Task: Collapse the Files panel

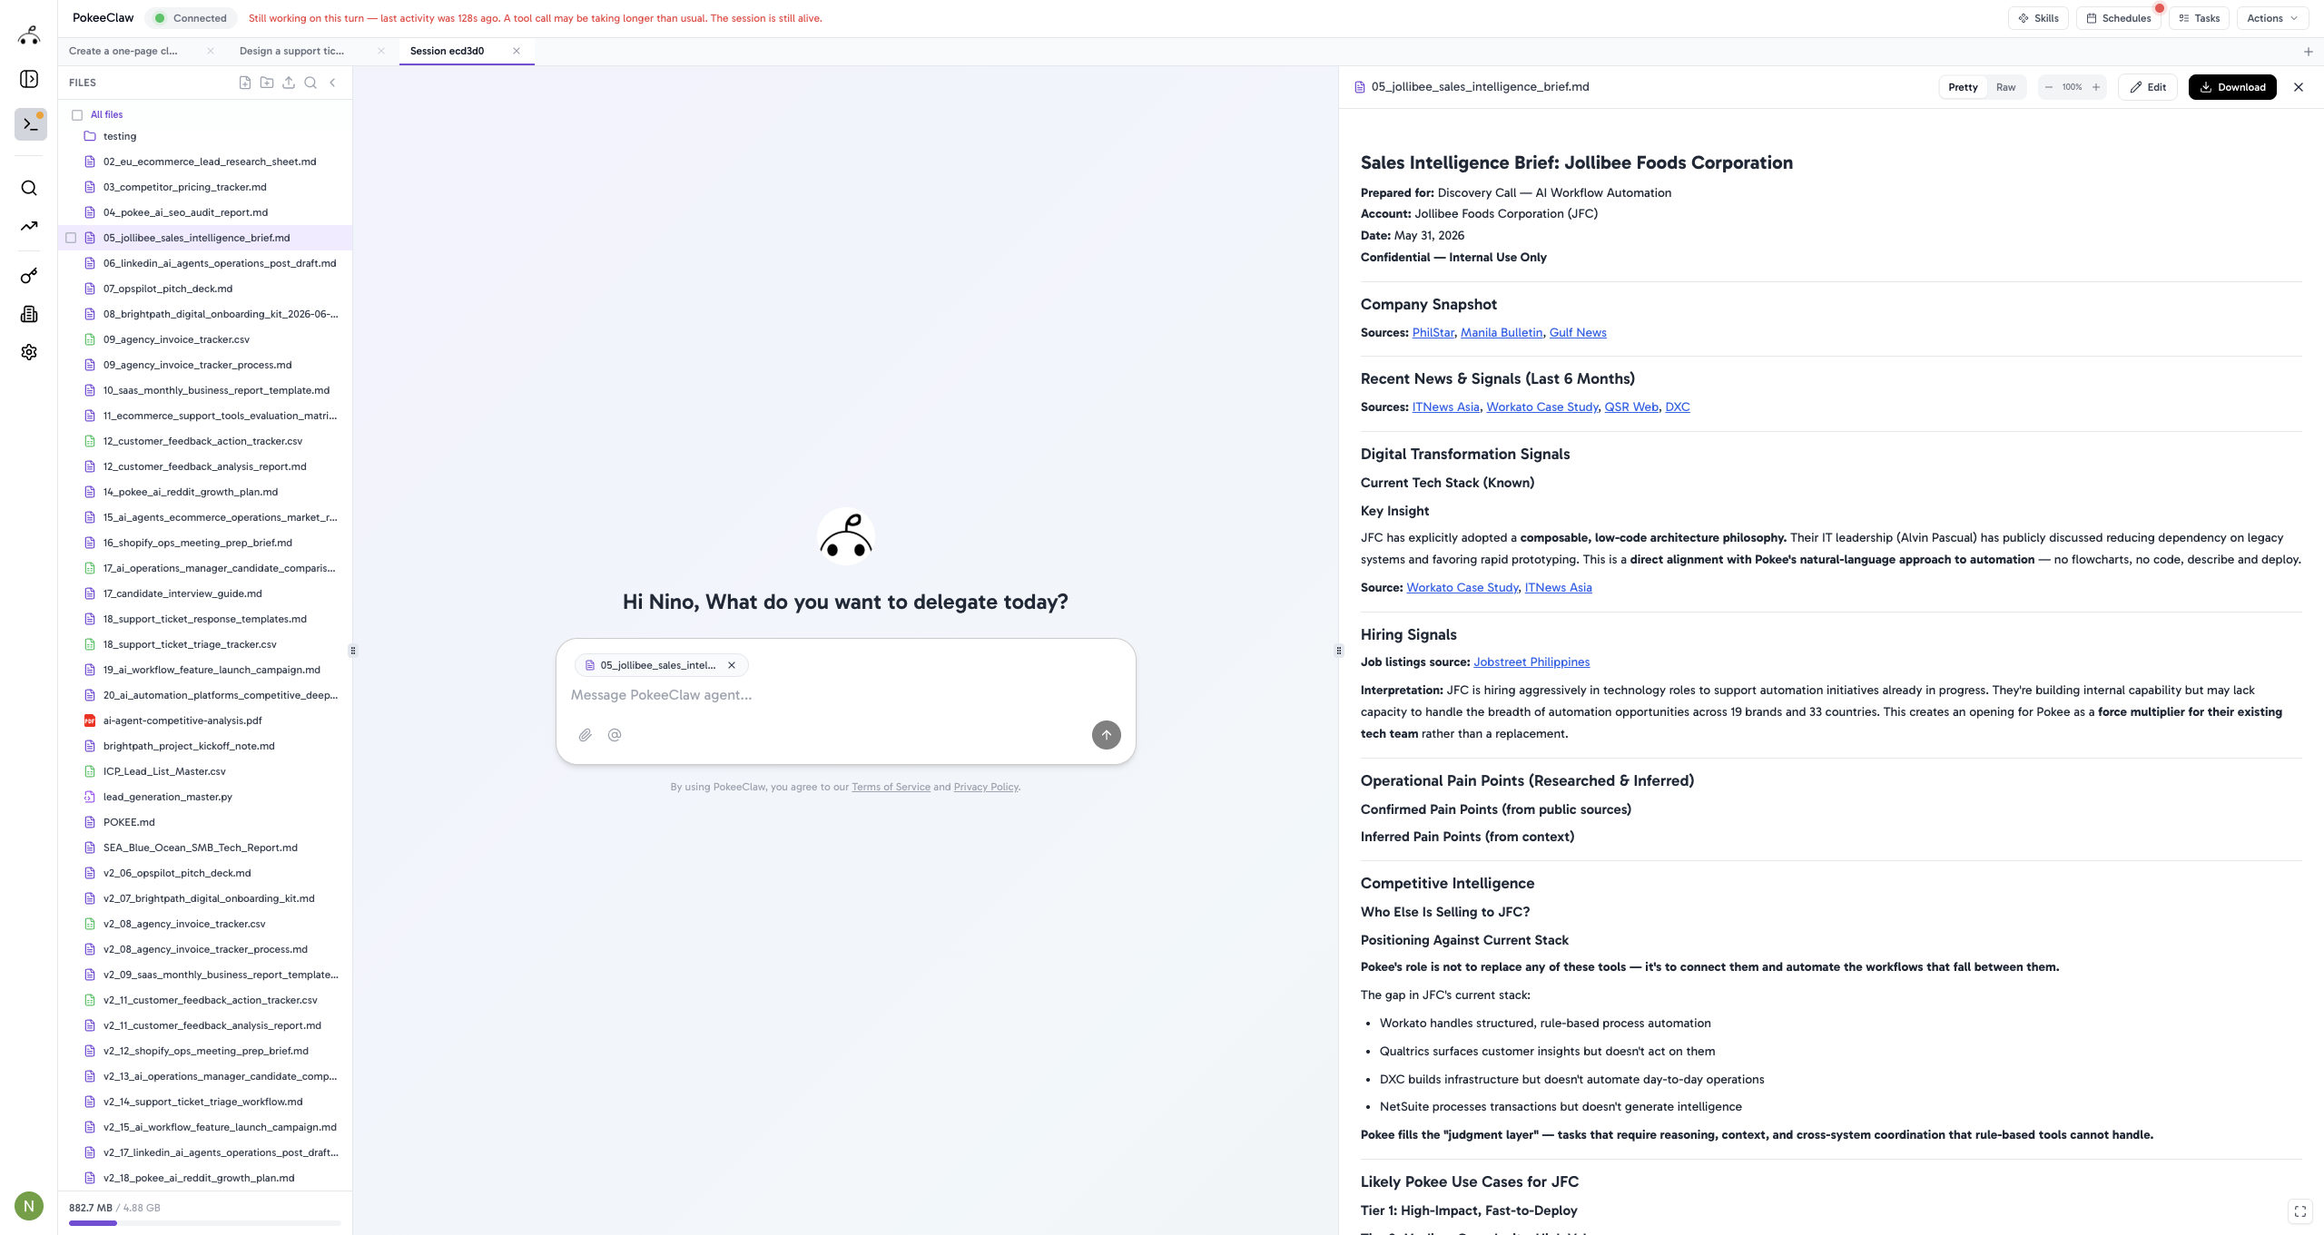Action: click(x=333, y=83)
